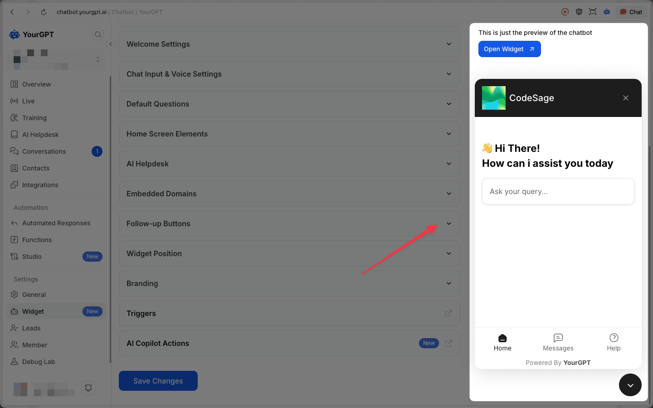653x408 pixels.
Task: Select the Conversations chat icon
Action: [14, 151]
